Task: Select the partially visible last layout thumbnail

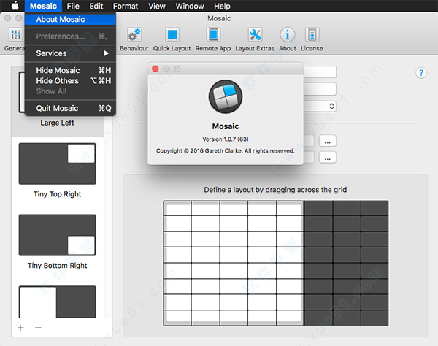Action: [x=57, y=301]
